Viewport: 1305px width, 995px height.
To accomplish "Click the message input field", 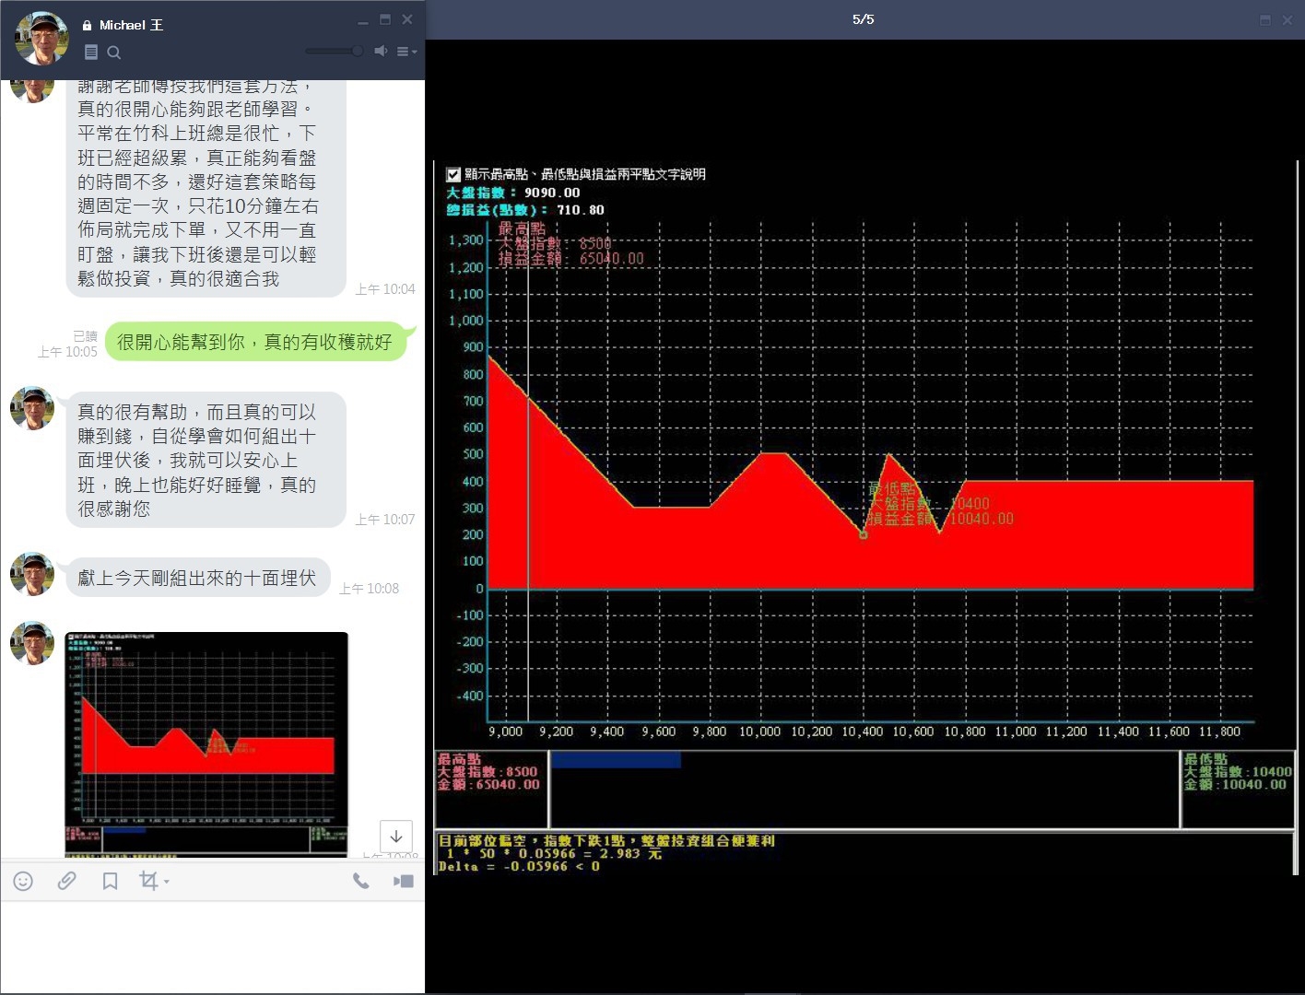I will pos(212,944).
